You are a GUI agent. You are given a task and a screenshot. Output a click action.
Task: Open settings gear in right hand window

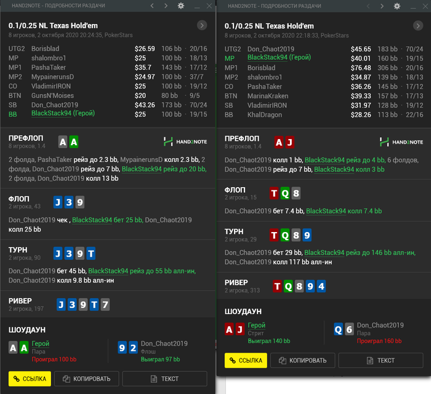397,6
